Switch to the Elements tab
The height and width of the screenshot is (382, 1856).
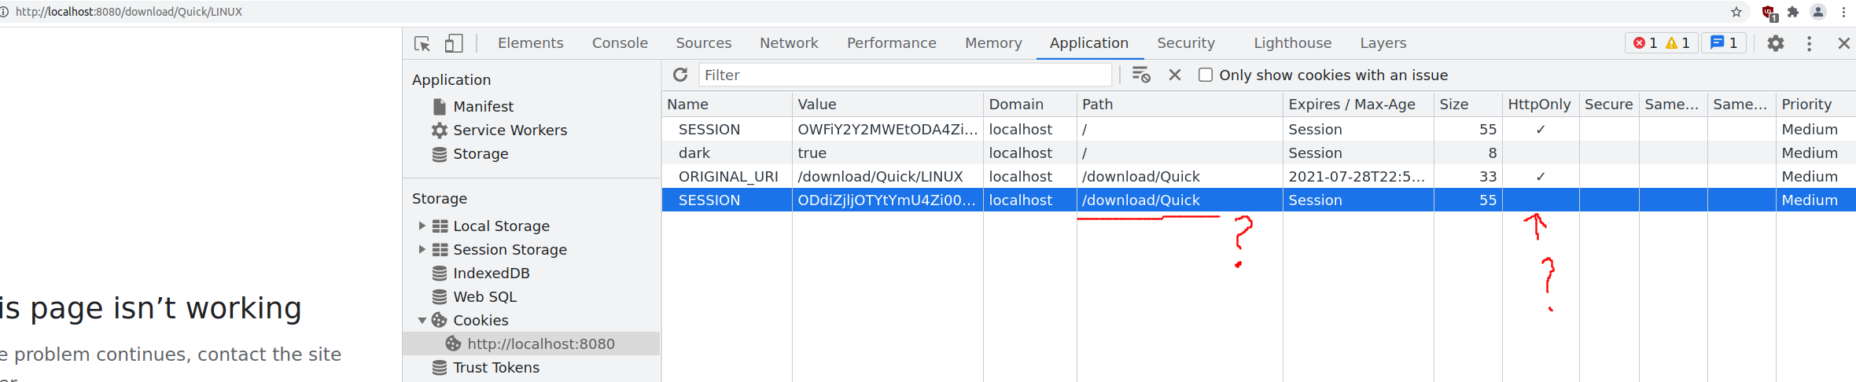[531, 43]
